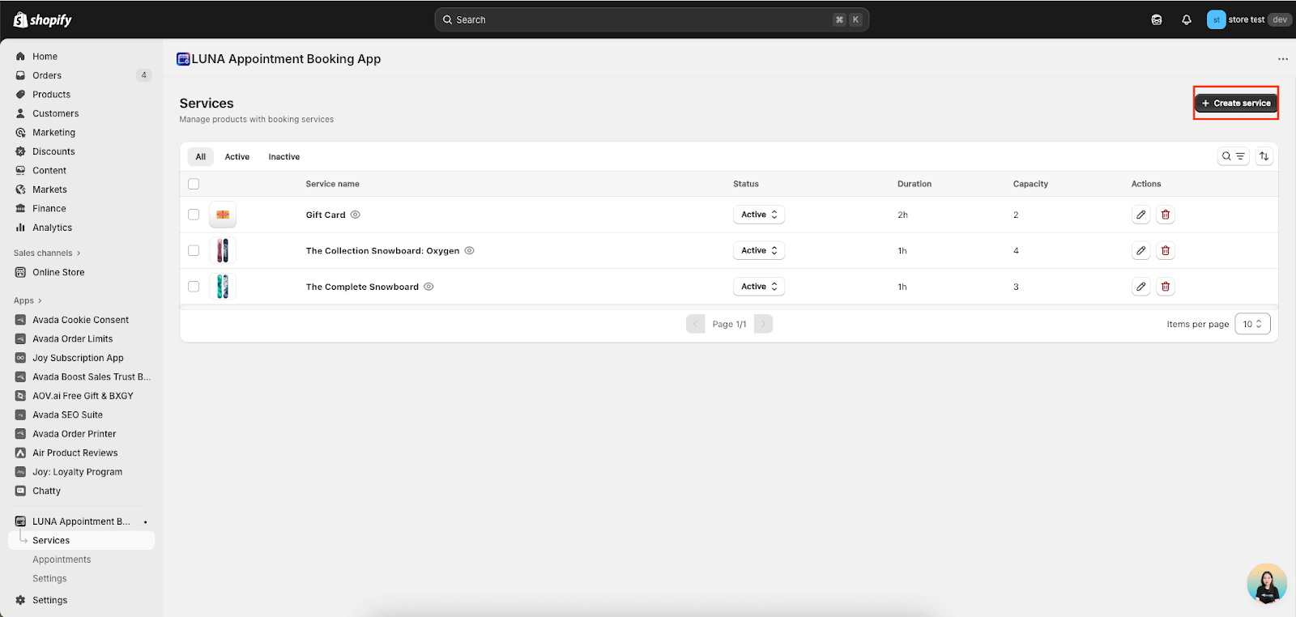Open the support chat avatar widget

[1267, 584]
